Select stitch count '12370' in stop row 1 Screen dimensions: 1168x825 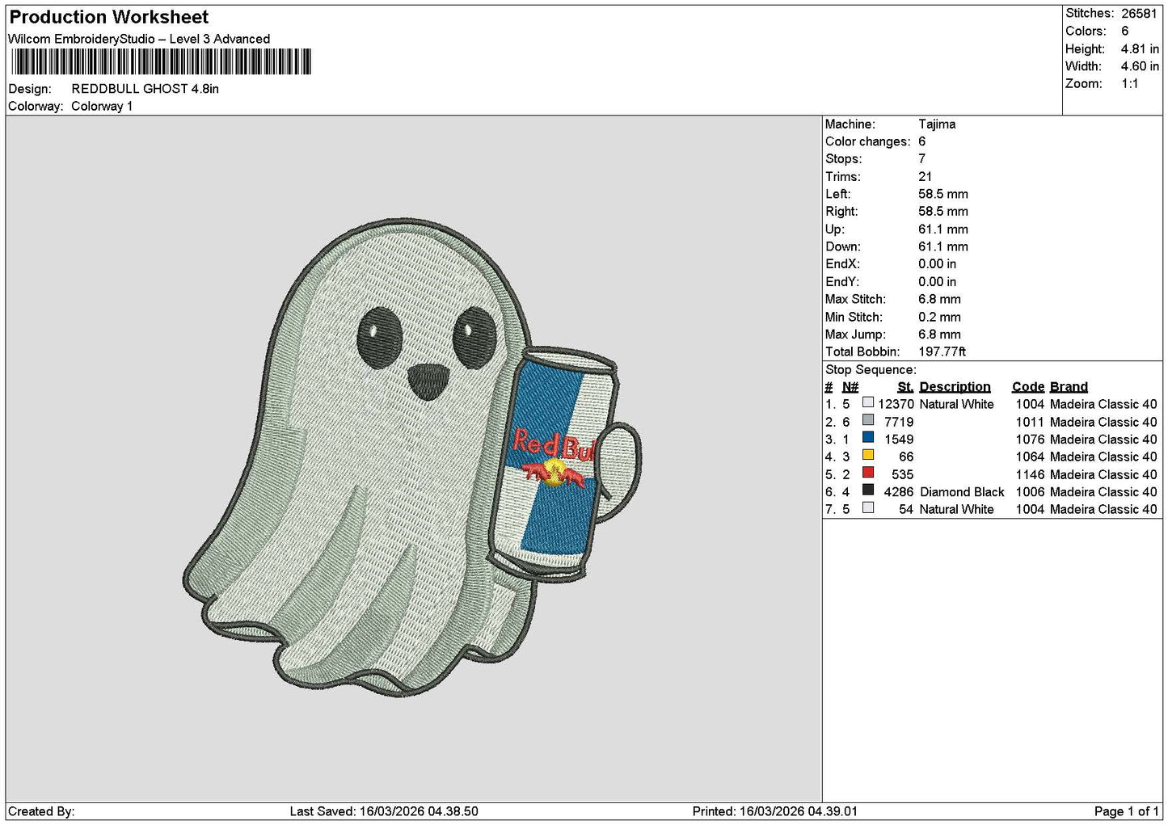tap(896, 405)
